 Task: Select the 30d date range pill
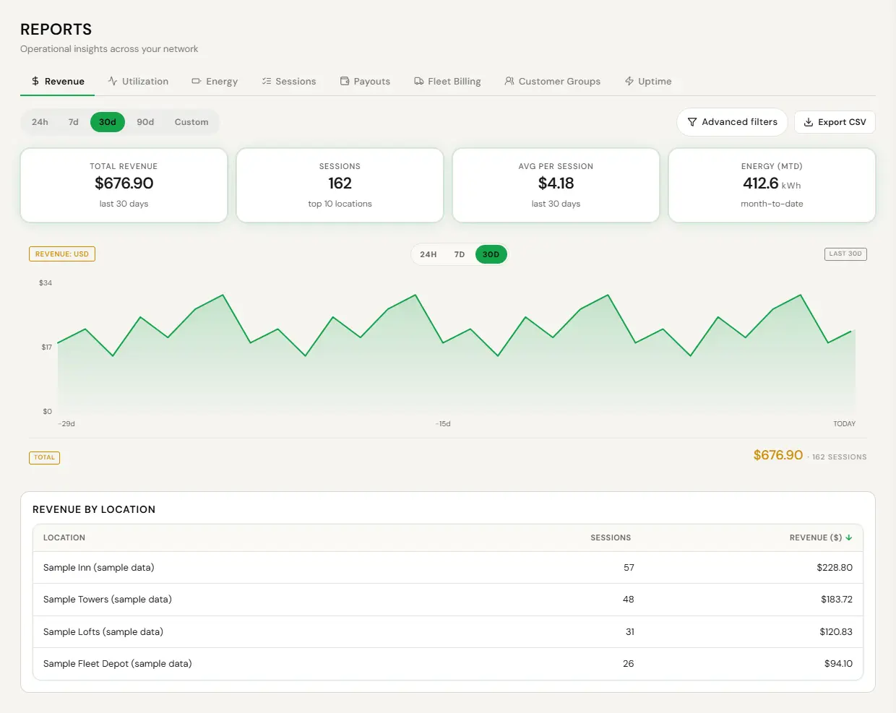click(x=108, y=122)
